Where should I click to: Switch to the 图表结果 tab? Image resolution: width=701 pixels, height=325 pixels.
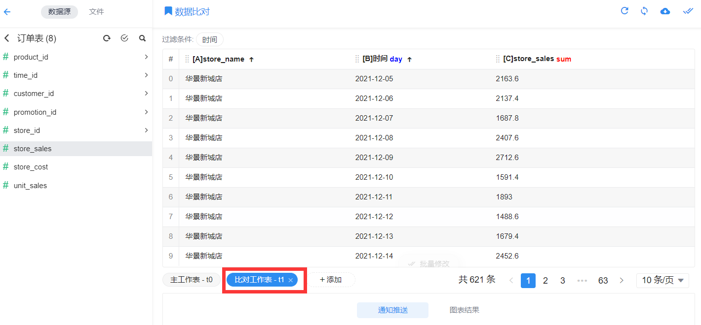[x=465, y=310]
